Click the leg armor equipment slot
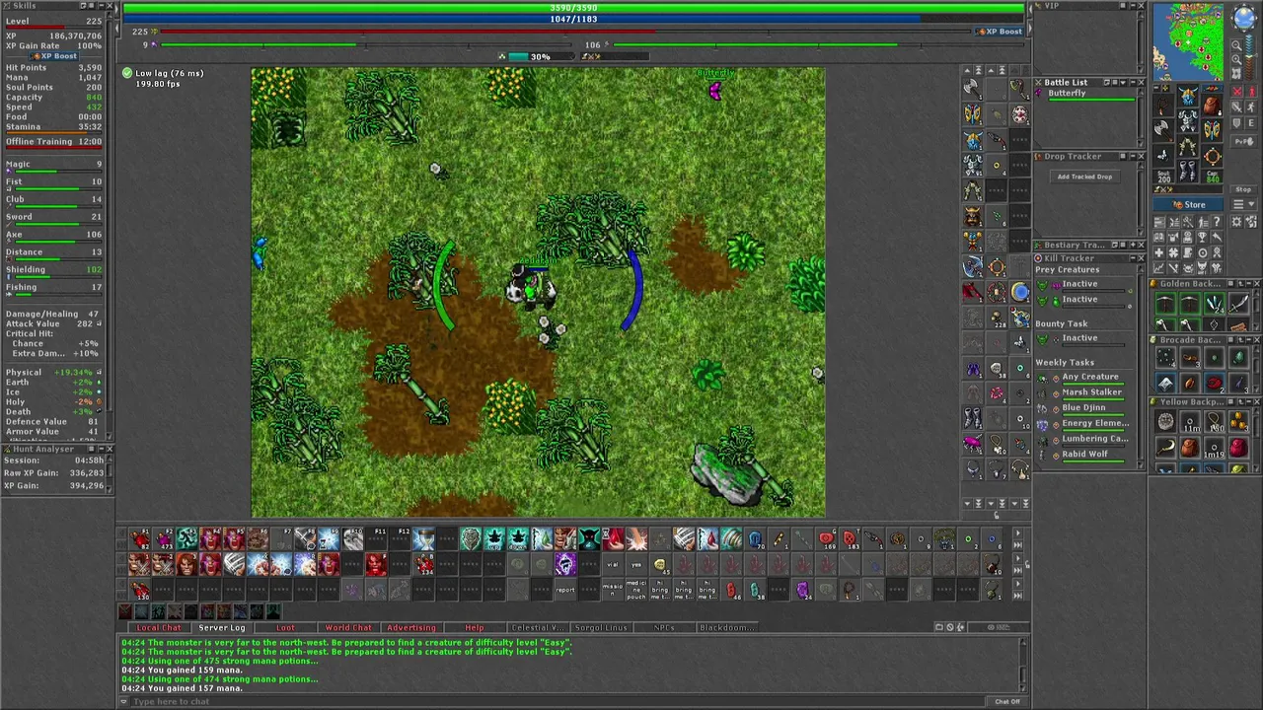The width and height of the screenshot is (1263, 710). tap(1188, 146)
